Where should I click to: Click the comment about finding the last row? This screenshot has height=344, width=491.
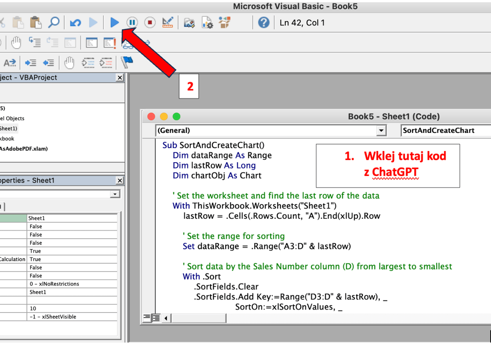tap(276, 196)
